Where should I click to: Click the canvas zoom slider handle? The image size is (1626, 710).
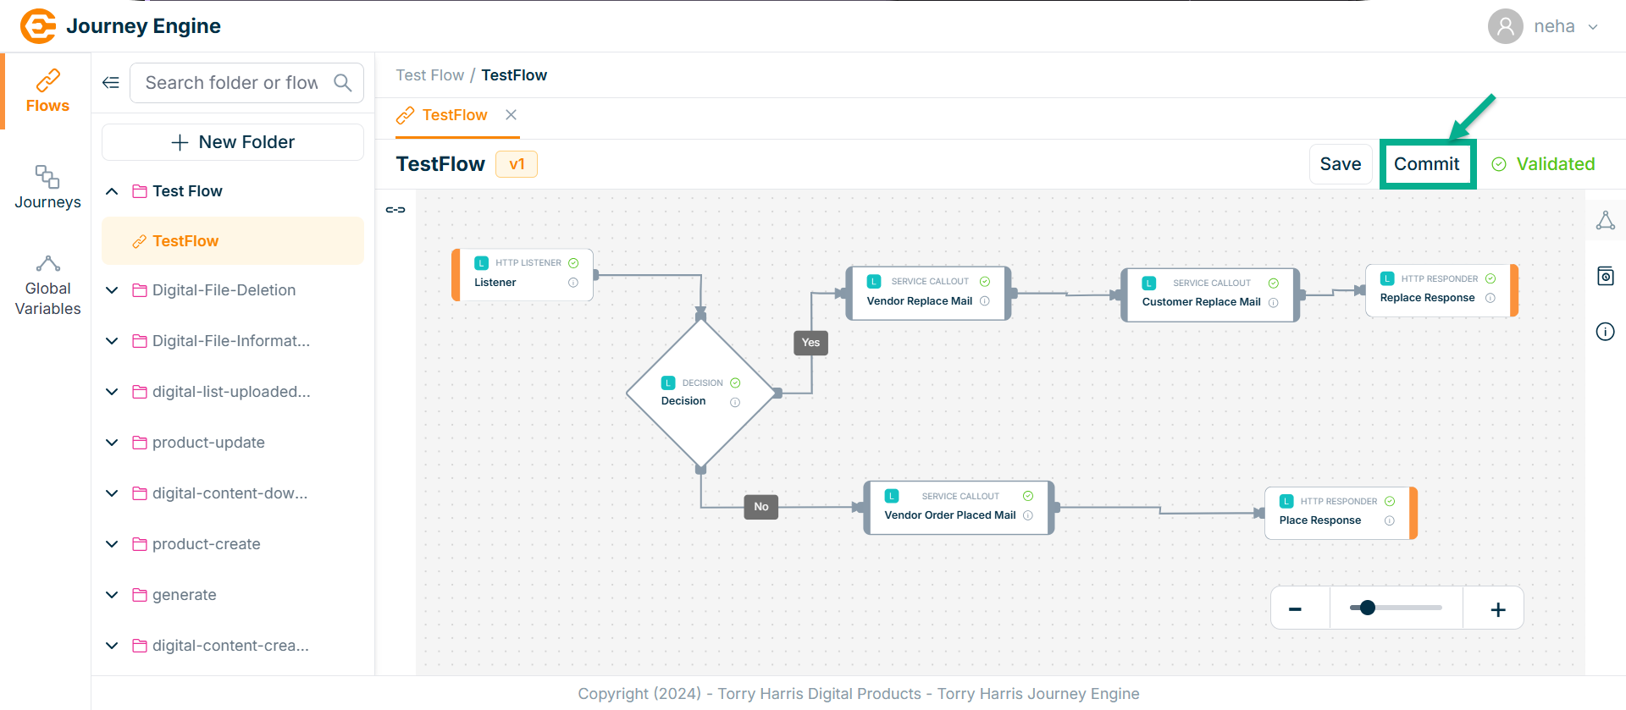tap(1367, 608)
